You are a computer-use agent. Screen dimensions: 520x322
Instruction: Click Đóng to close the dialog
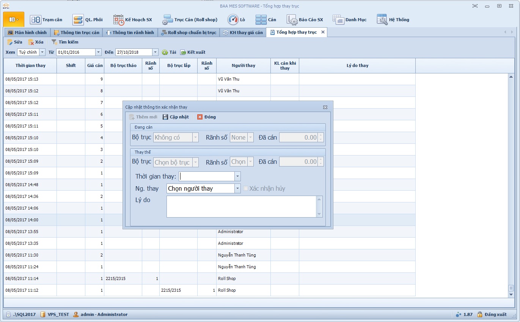206,117
